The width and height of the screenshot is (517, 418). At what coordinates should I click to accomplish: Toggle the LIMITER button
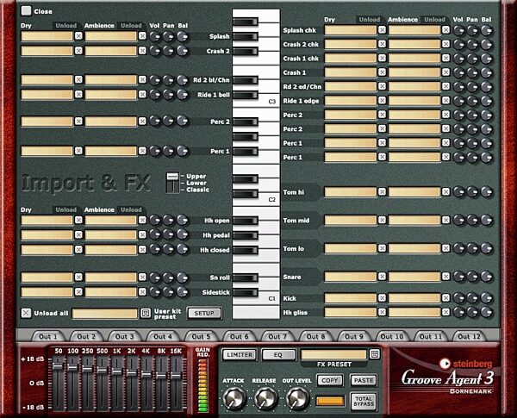tap(240, 355)
